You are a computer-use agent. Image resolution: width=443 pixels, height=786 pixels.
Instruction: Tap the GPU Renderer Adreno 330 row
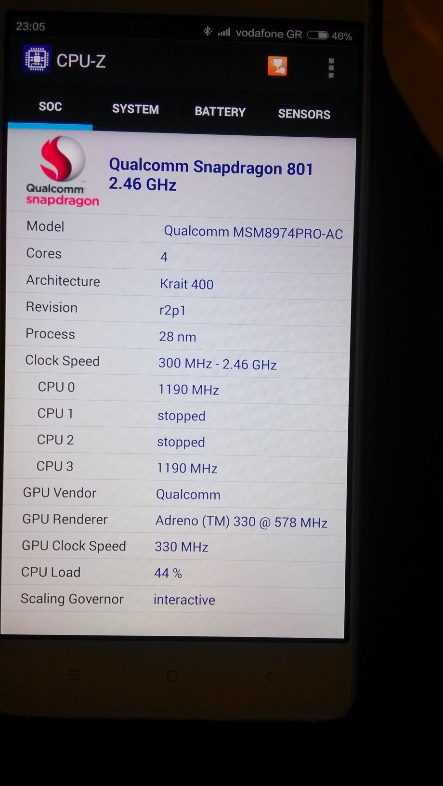[175, 521]
